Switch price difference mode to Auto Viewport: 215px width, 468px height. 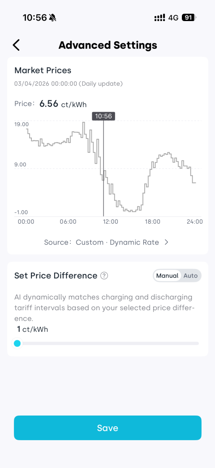[x=190, y=276]
